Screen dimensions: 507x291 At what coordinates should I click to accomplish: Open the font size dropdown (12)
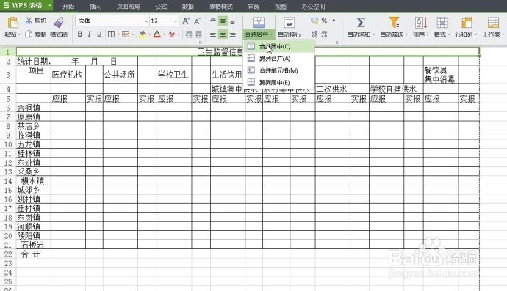coord(176,21)
